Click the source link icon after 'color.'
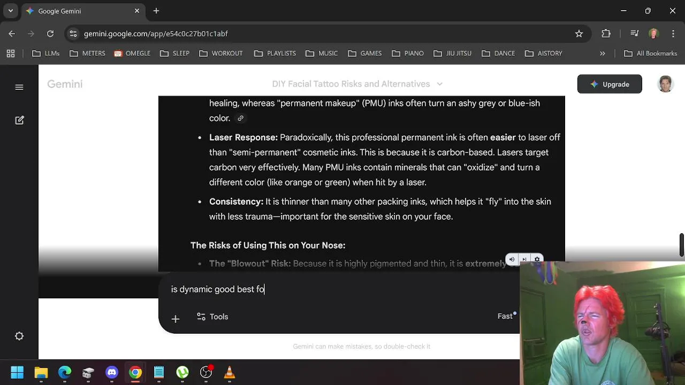Image resolution: width=685 pixels, height=385 pixels. tap(240, 118)
